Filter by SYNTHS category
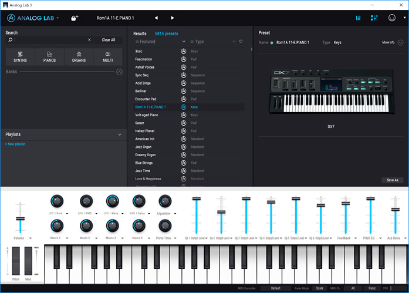Viewport: 409px width, 293px height. pos(20,57)
